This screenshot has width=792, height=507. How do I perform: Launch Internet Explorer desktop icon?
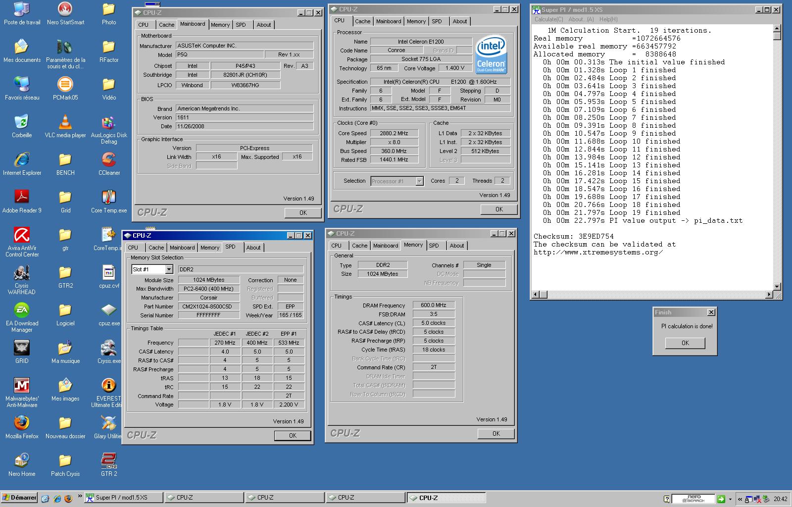click(x=22, y=164)
